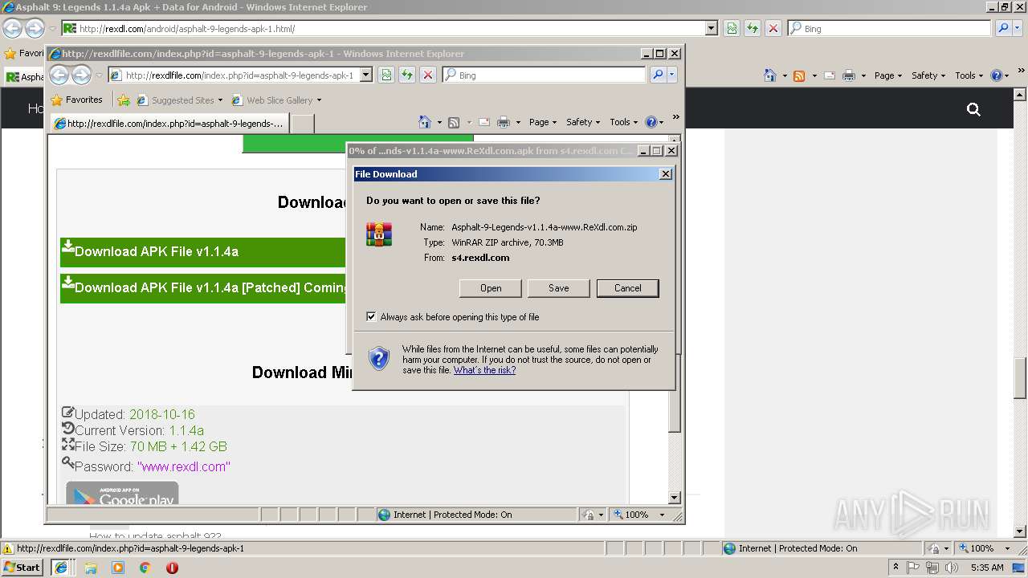Screen dimensions: 1028x578
Task: Open zoom level dropdown in popup status bar
Action: click(x=663, y=515)
